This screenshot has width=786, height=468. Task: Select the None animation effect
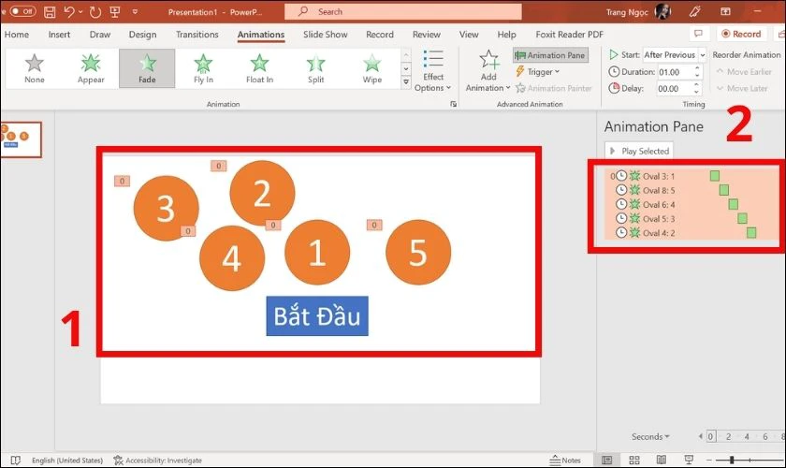tap(34, 68)
